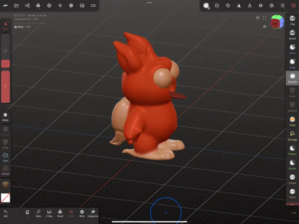Open the Voxel remesh popup
The height and width of the screenshot is (224, 299).
[60, 214]
